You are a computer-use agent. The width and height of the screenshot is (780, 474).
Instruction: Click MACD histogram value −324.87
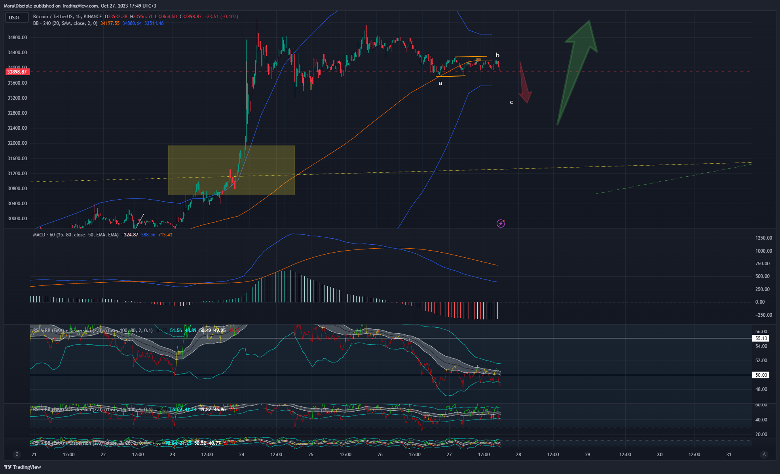pos(130,235)
